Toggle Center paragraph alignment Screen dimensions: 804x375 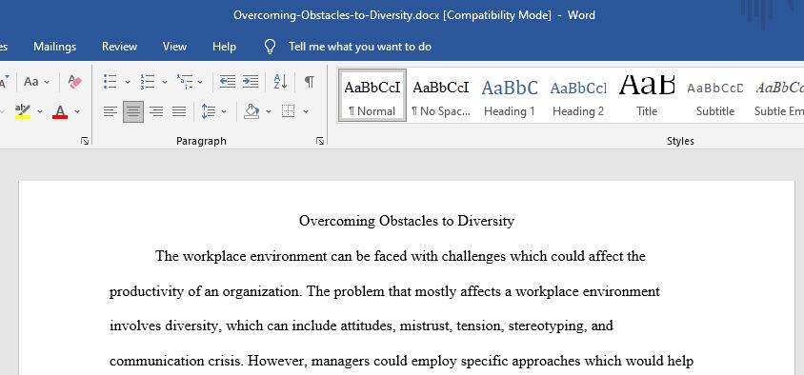pyautogui.click(x=133, y=111)
